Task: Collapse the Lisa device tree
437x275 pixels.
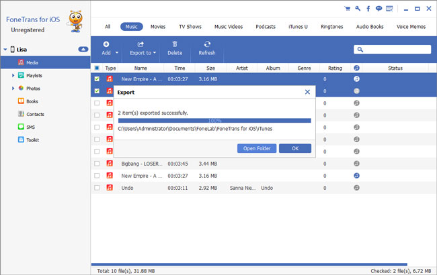Action: pos(5,50)
